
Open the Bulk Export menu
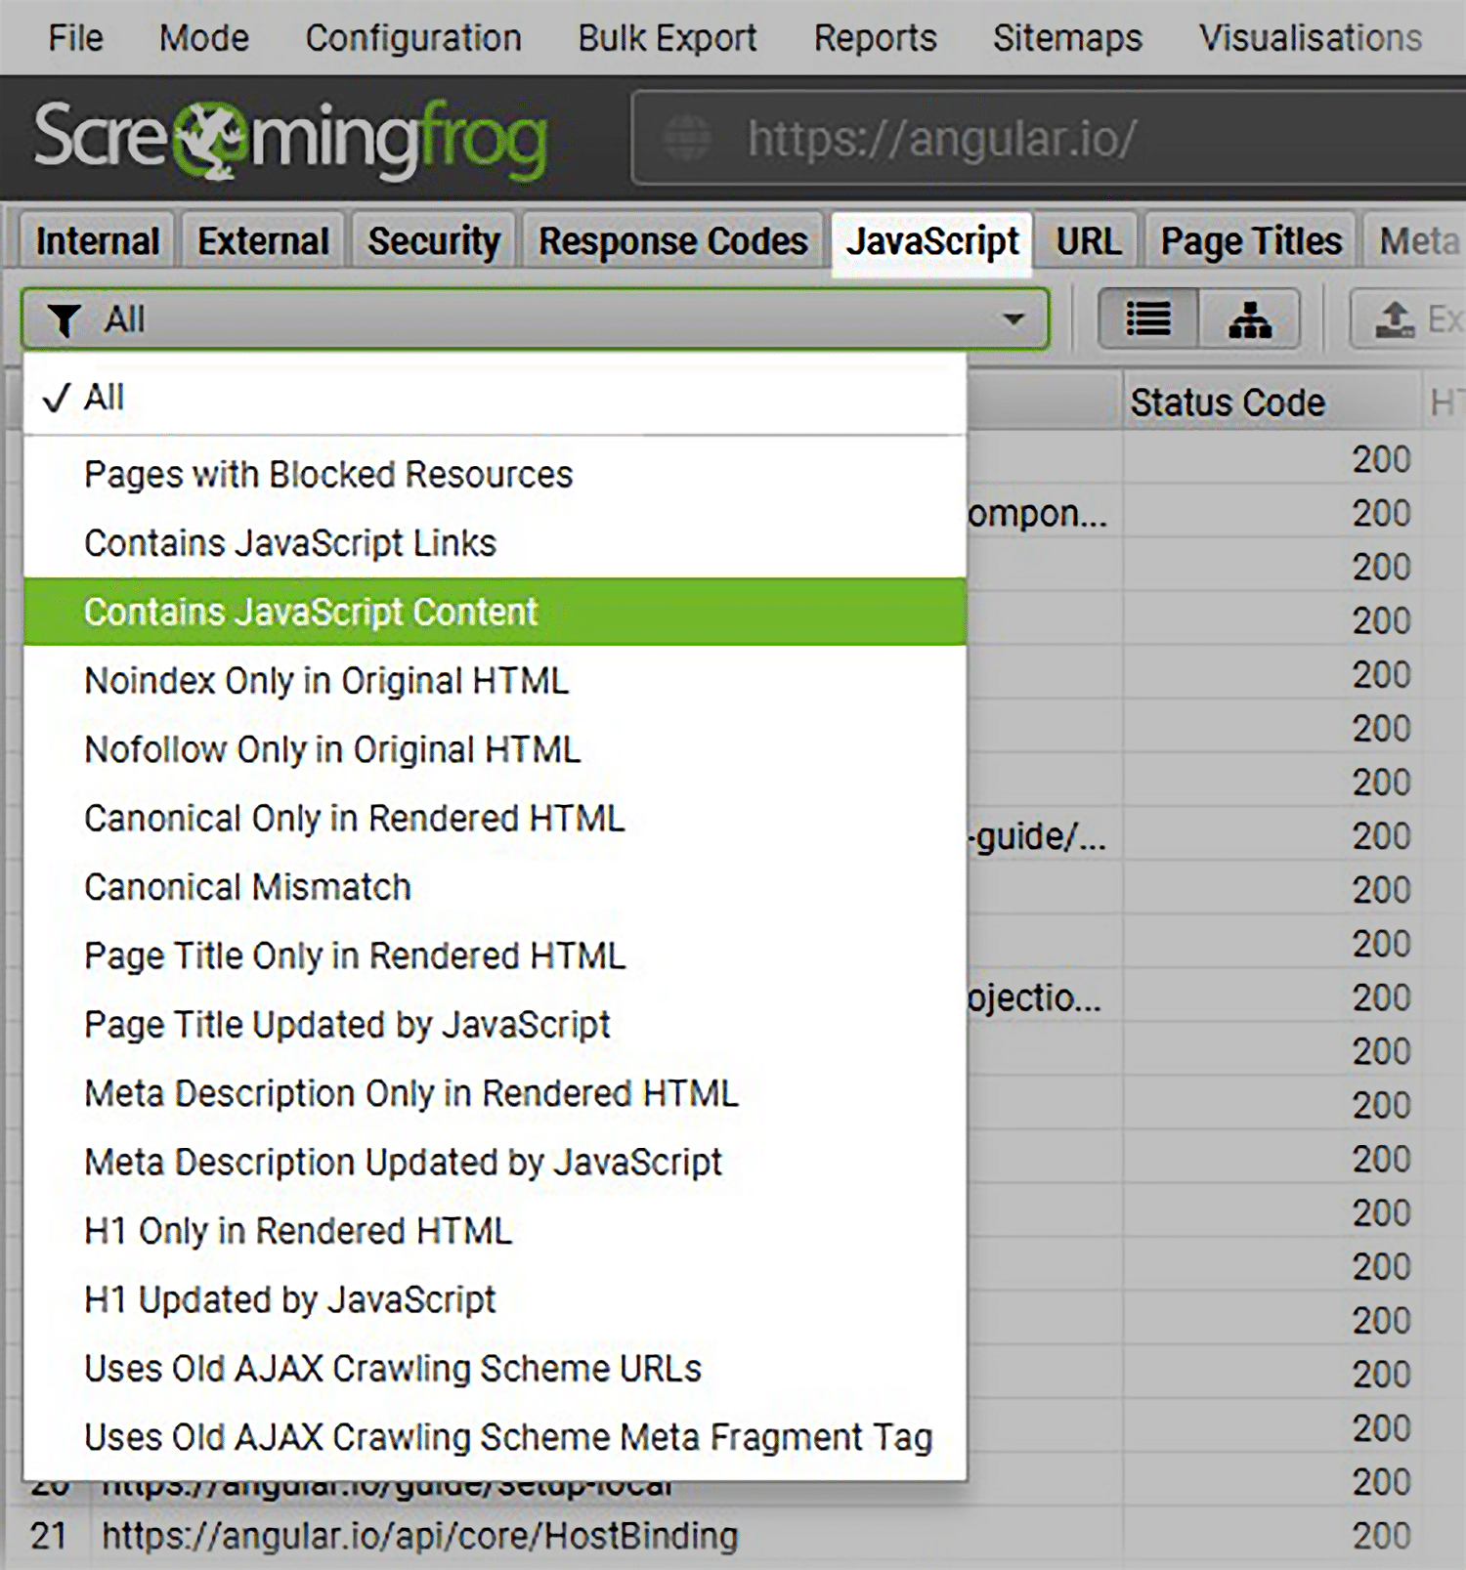tap(668, 38)
